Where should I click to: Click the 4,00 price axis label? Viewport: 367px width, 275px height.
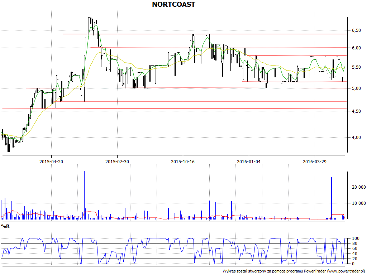point(356,137)
